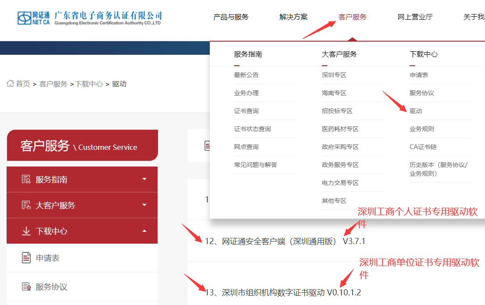The image size is (485, 305).
Task: Expand the 大客户服务 sidebar section arrow
Action: coord(144,205)
